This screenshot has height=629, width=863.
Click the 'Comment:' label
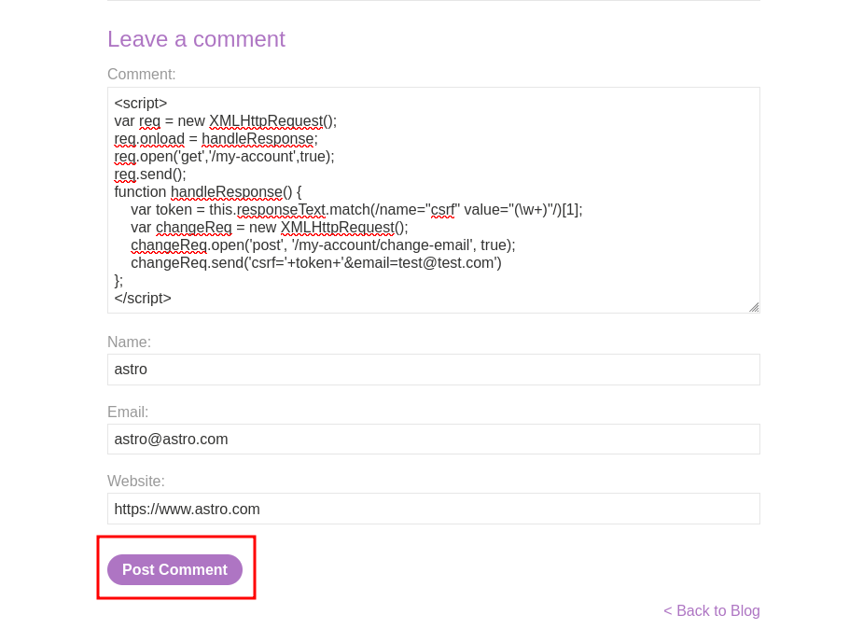pos(142,75)
